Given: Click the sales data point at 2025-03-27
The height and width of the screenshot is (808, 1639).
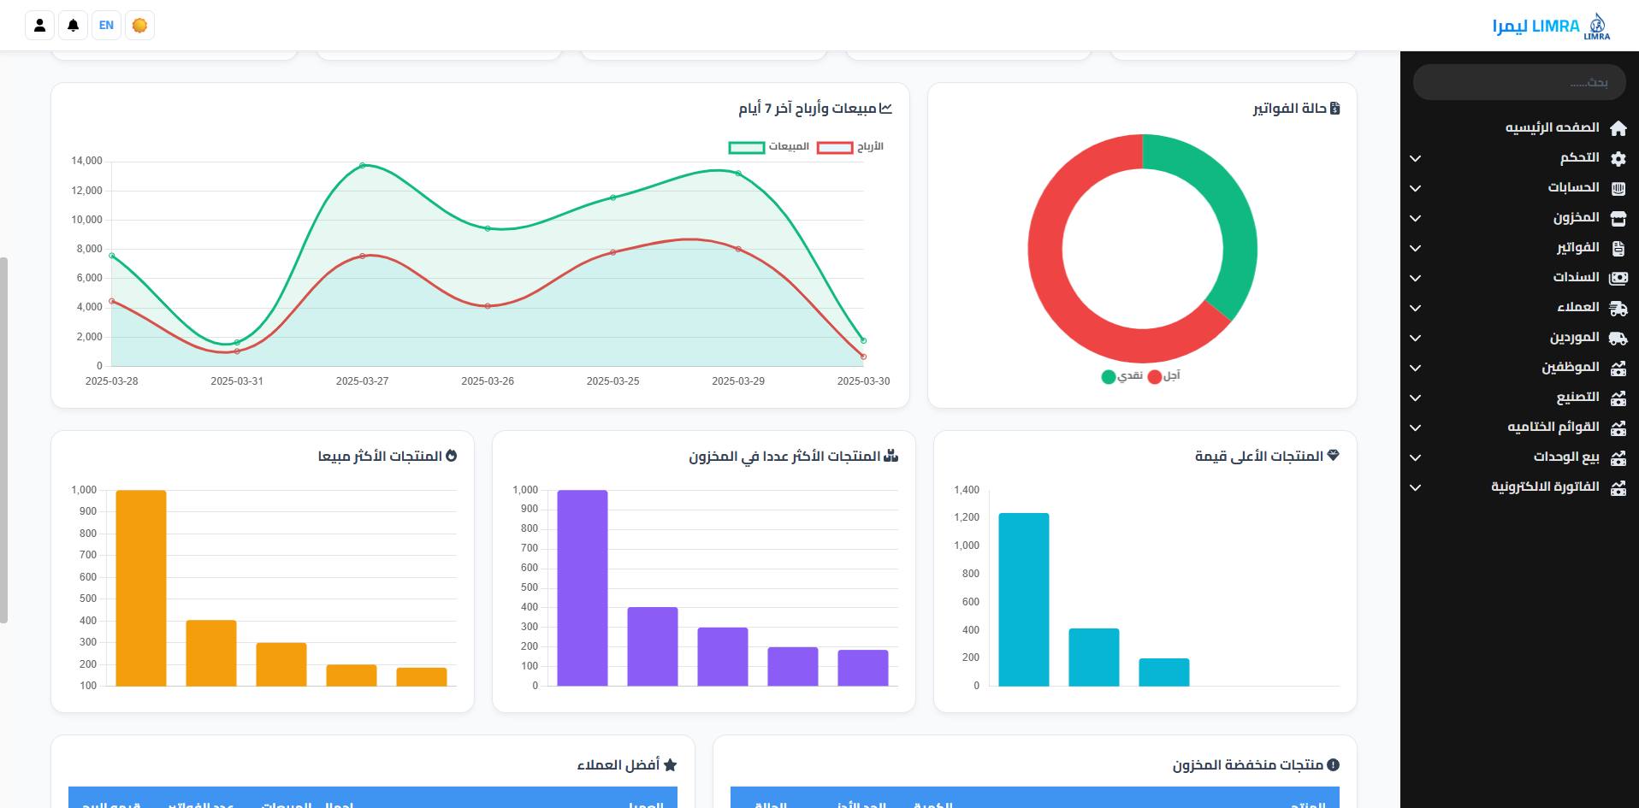Looking at the screenshot, I should click(363, 165).
